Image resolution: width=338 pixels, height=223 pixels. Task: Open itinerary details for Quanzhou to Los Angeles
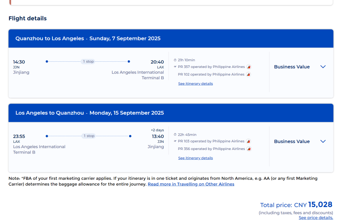tap(195, 84)
